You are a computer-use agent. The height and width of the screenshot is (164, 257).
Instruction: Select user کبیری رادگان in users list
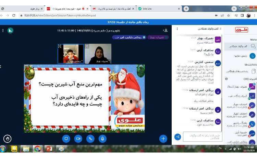pyautogui.click(x=241, y=96)
